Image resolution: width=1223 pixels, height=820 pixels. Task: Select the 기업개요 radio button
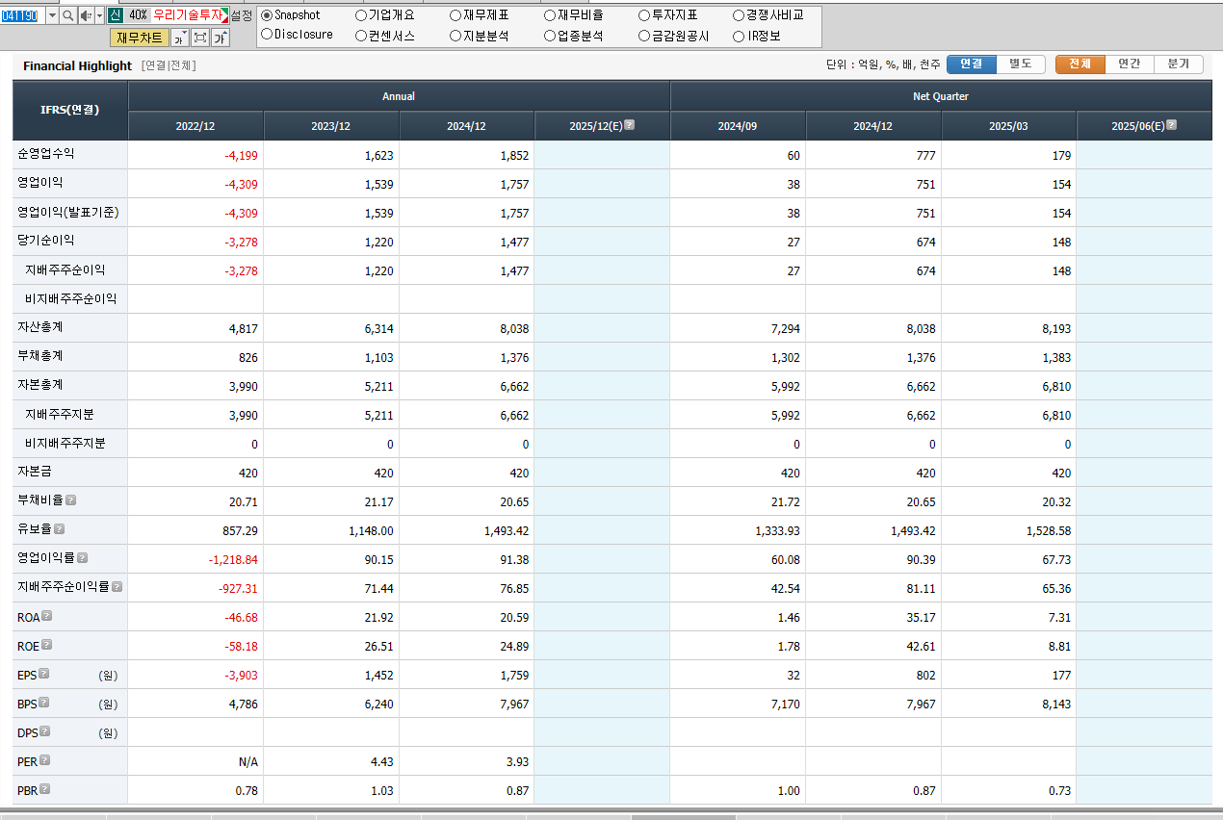point(361,15)
